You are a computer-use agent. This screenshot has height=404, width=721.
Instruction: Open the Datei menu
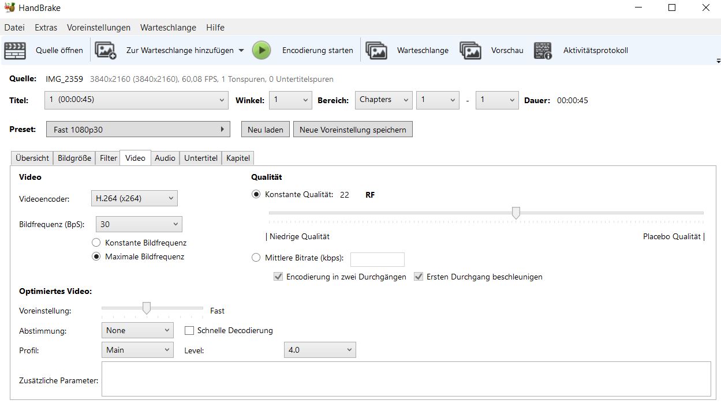[14, 28]
